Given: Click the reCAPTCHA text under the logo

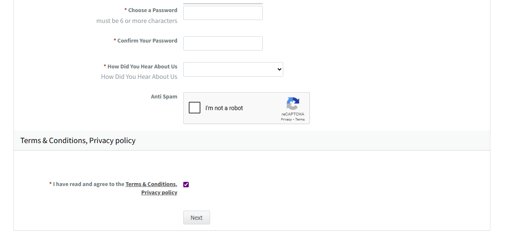Looking at the screenshot, I should (x=293, y=114).
